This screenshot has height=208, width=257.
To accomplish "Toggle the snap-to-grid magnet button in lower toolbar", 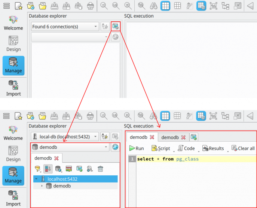I will (201, 116).
